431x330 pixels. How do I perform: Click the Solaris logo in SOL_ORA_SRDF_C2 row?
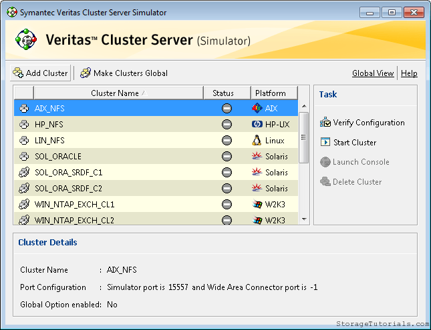pyautogui.click(x=257, y=187)
